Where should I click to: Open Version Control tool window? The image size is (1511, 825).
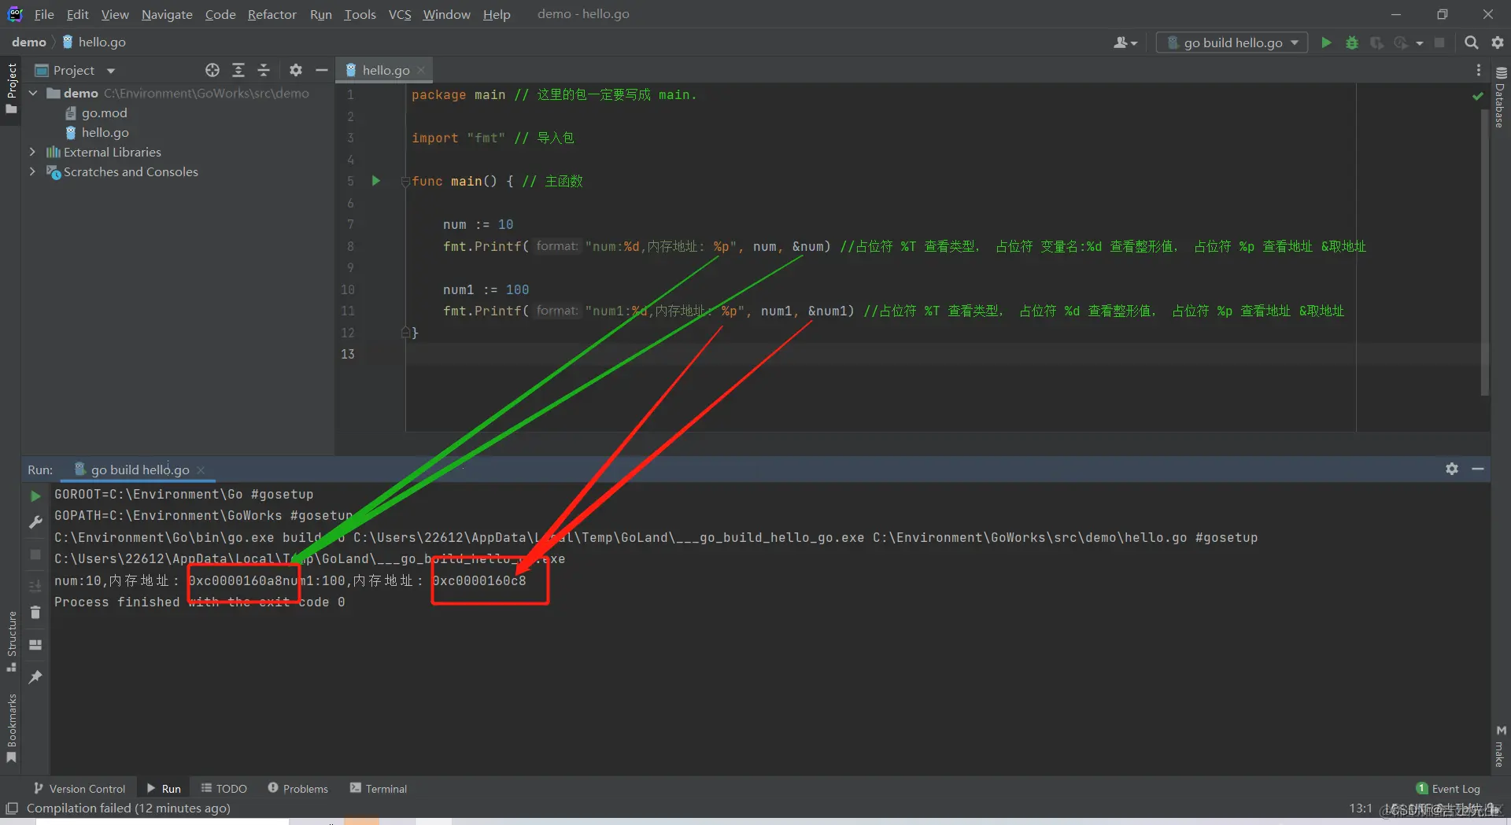79,788
